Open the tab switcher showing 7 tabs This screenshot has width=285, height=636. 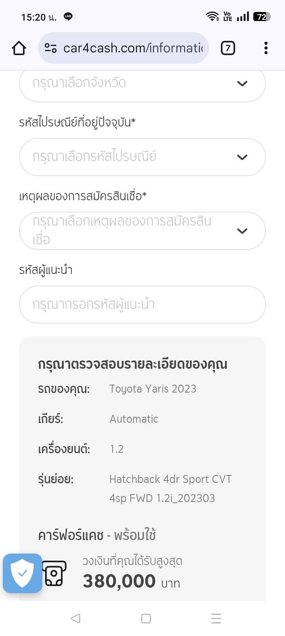click(228, 48)
